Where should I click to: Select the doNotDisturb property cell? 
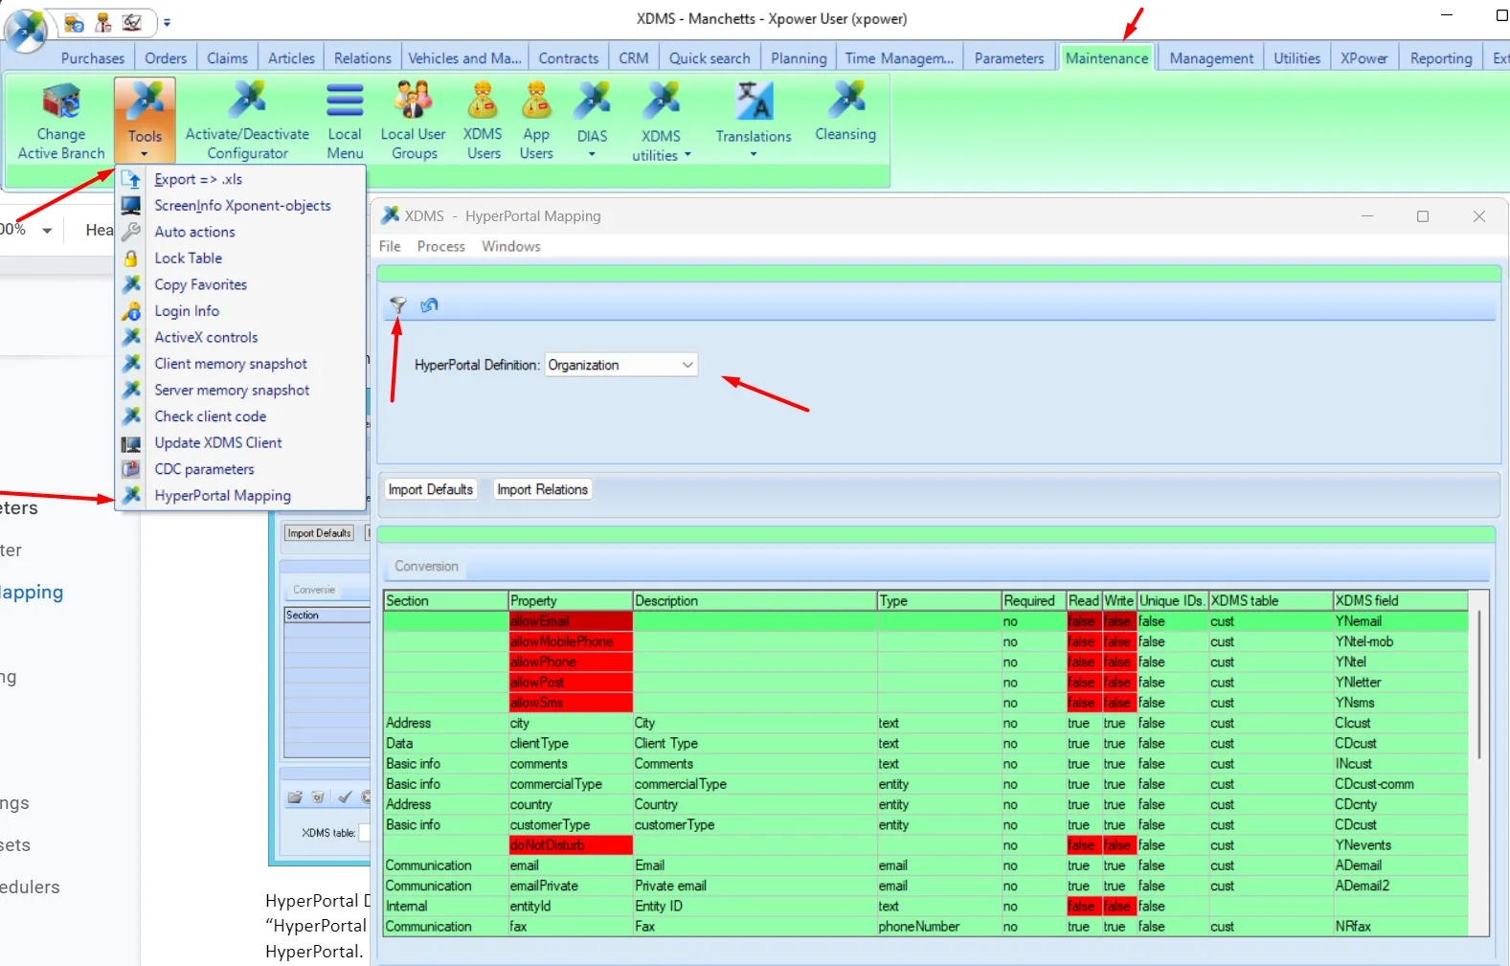571,845
